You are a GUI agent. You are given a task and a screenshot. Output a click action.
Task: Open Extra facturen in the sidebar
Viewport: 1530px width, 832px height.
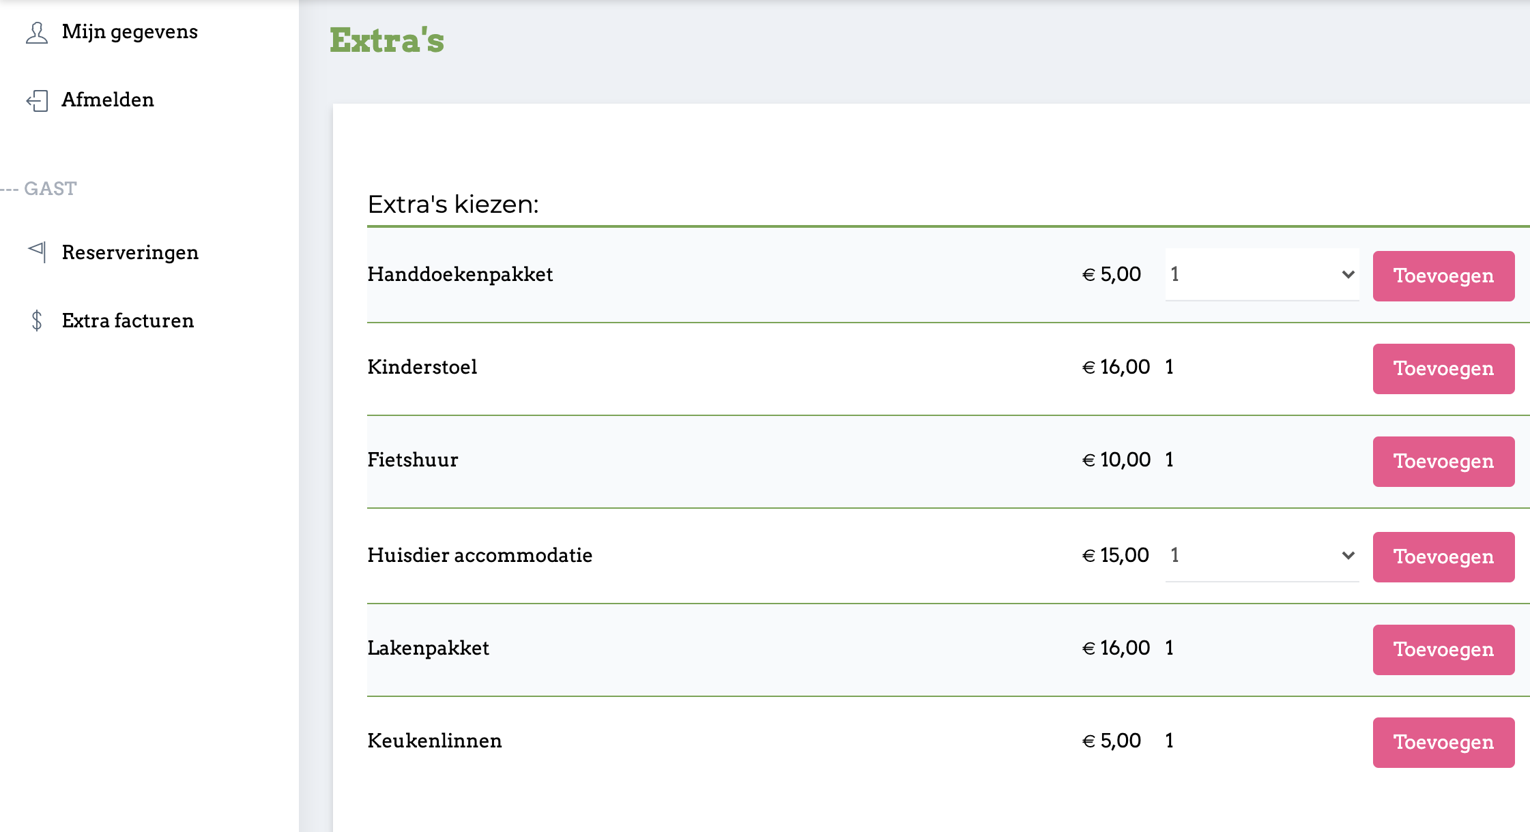point(128,321)
